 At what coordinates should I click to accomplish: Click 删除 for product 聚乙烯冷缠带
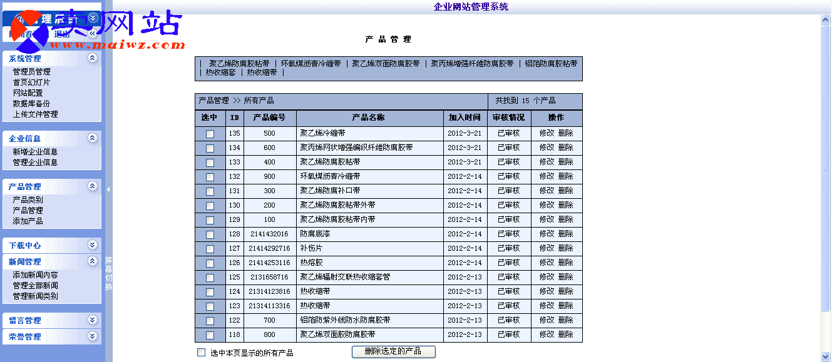pyautogui.click(x=565, y=133)
